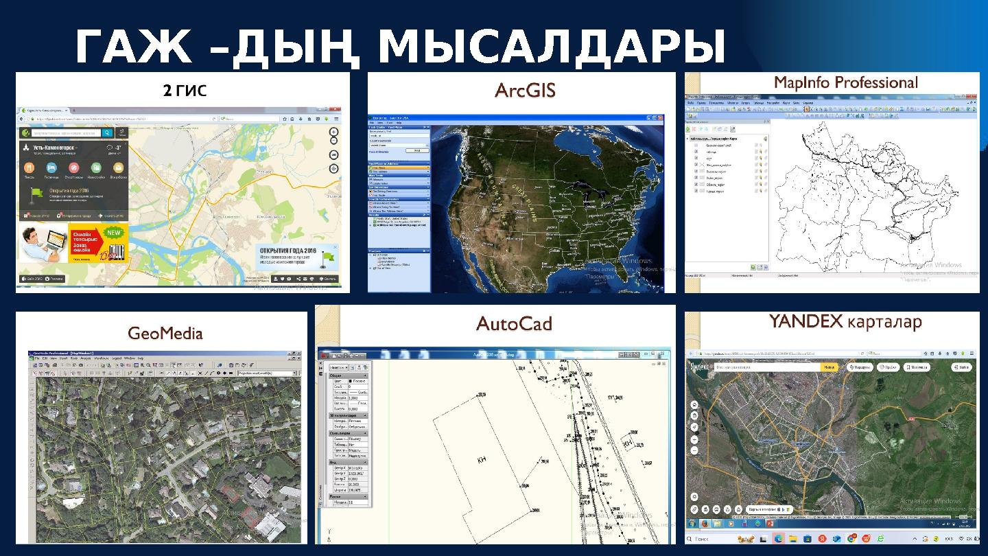Click the Войти sign-in button in Yandex
988x556 pixels.
(x=961, y=367)
